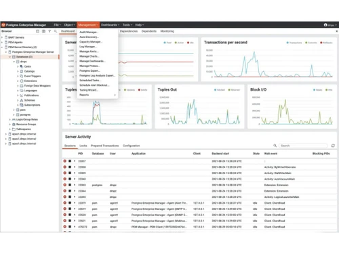339x254 pixels.
Task: Open the Help menu
Action: [139, 25]
